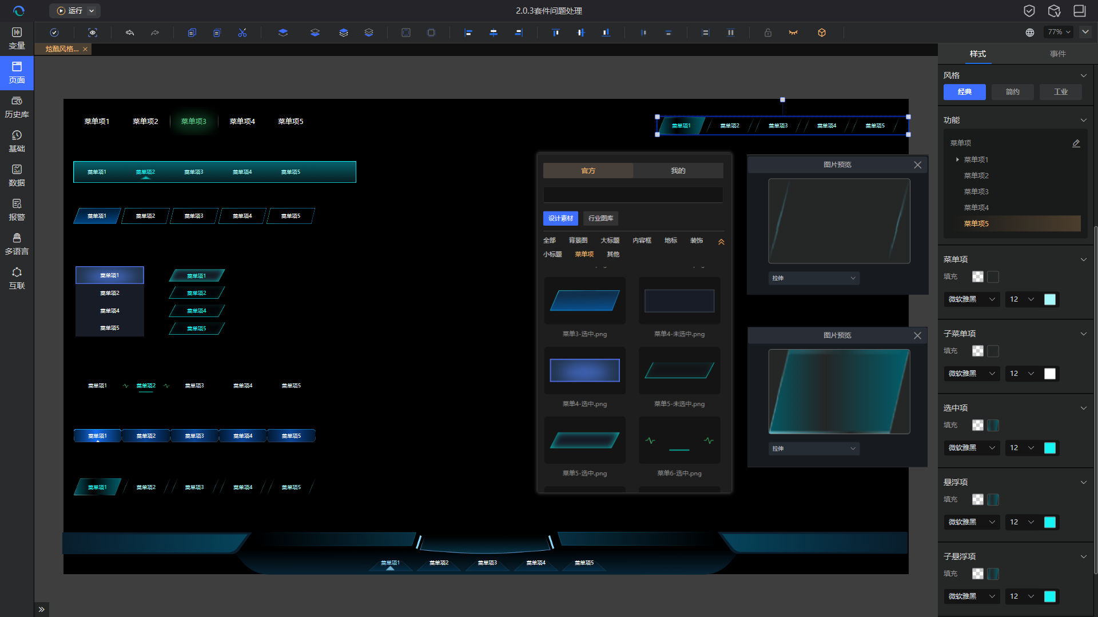This screenshot has width=1098, height=617.
Task: Open the 菜单项 font family dropdown
Action: (972, 299)
